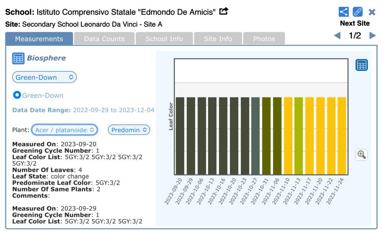Open the Predominant leaf color dropdown
Screen dimensions: 382x233
pos(129,130)
